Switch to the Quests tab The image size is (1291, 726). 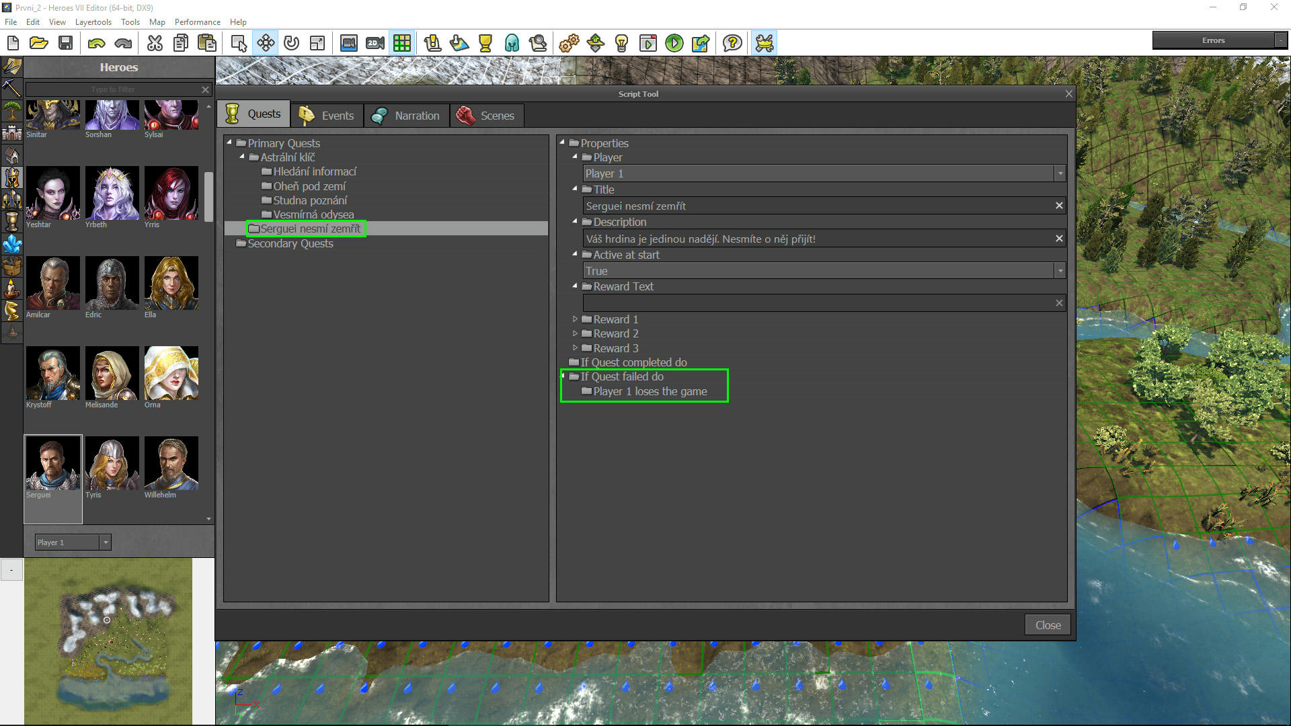[253, 114]
